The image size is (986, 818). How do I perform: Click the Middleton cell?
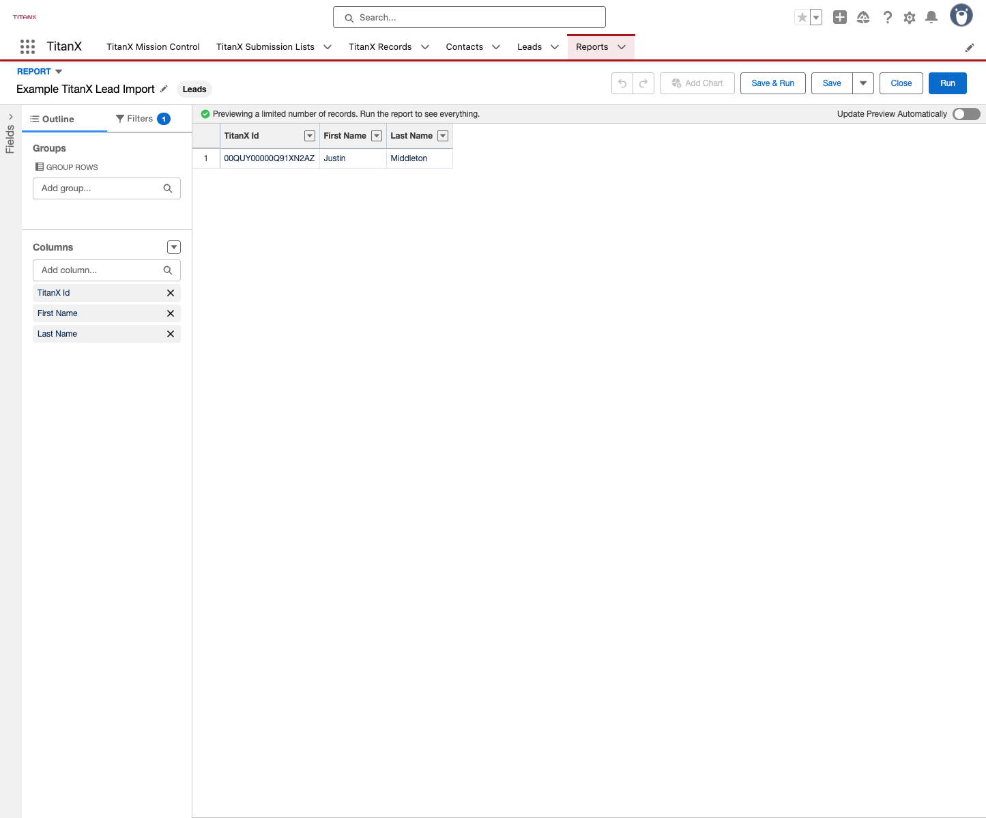tap(420, 158)
